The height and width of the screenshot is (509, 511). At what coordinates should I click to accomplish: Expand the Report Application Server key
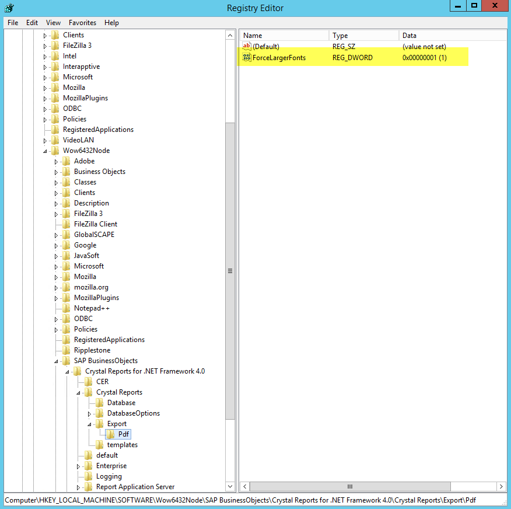(78, 487)
